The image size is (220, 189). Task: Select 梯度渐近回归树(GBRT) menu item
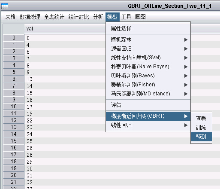[148, 116]
